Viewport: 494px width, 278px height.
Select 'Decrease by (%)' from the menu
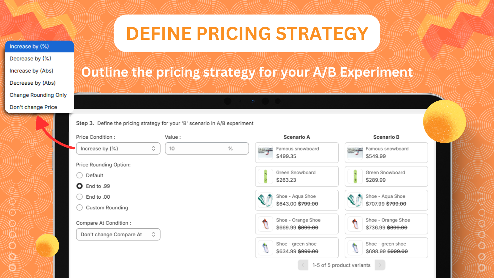(30, 59)
